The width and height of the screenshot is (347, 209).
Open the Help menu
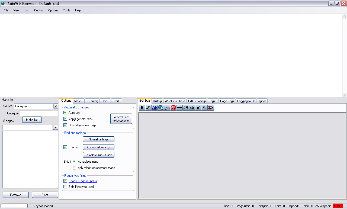(x=78, y=10)
